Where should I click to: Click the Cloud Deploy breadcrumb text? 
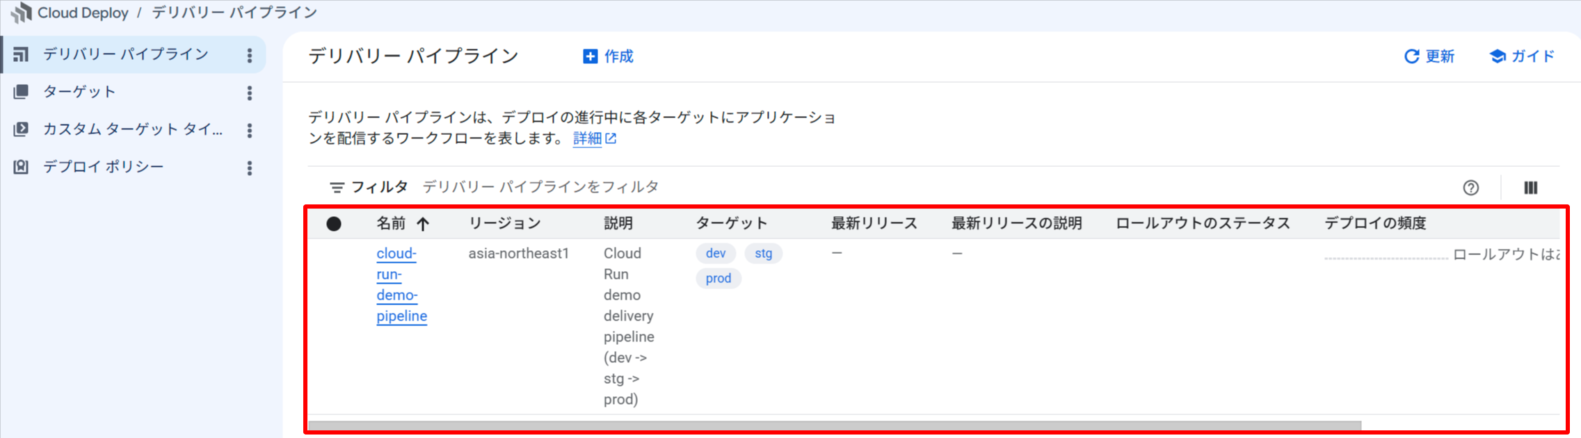coord(83,13)
